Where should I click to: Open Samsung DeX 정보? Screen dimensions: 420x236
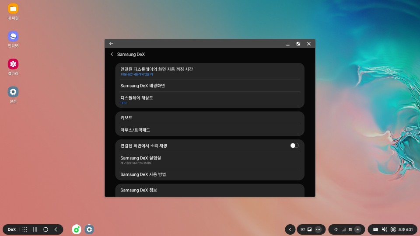(210, 190)
